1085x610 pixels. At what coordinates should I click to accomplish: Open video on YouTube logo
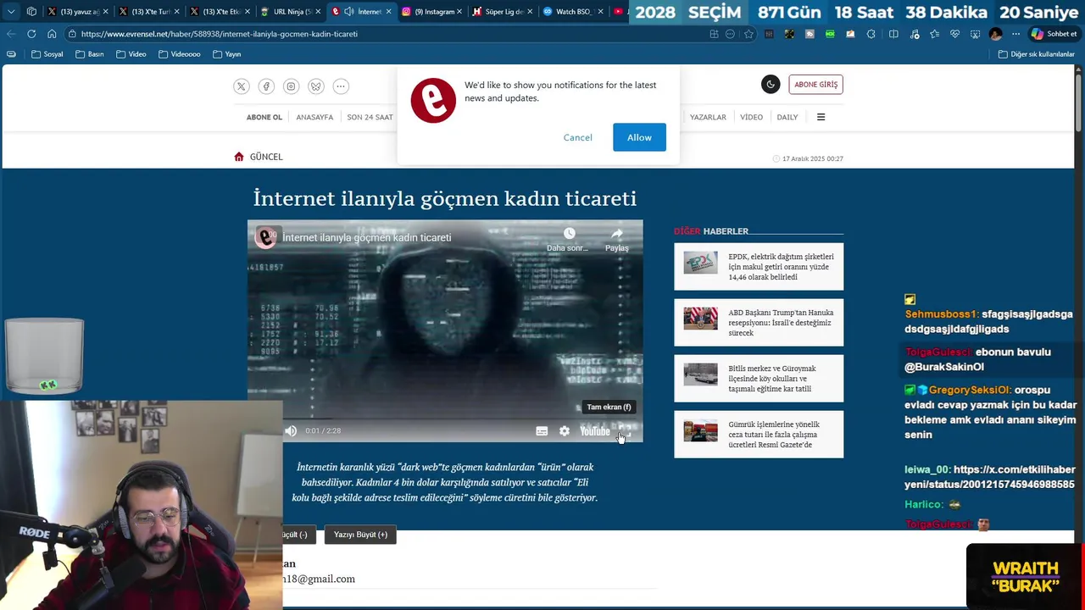click(x=595, y=431)
